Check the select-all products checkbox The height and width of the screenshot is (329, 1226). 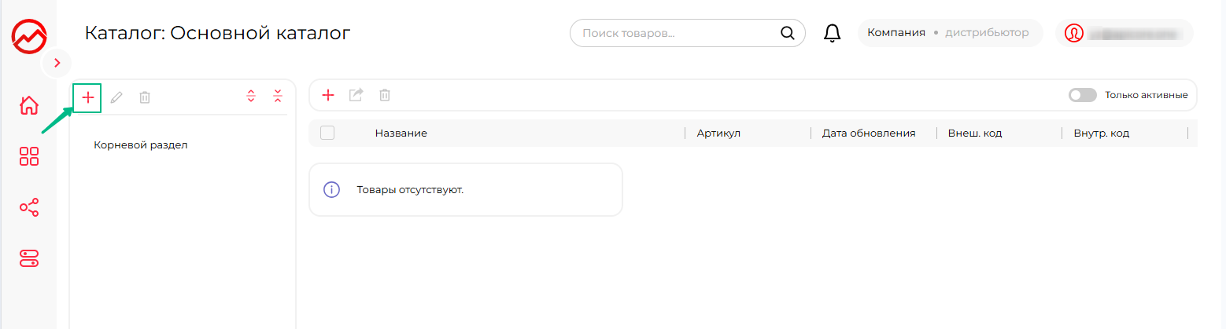[x=327, y=133]
